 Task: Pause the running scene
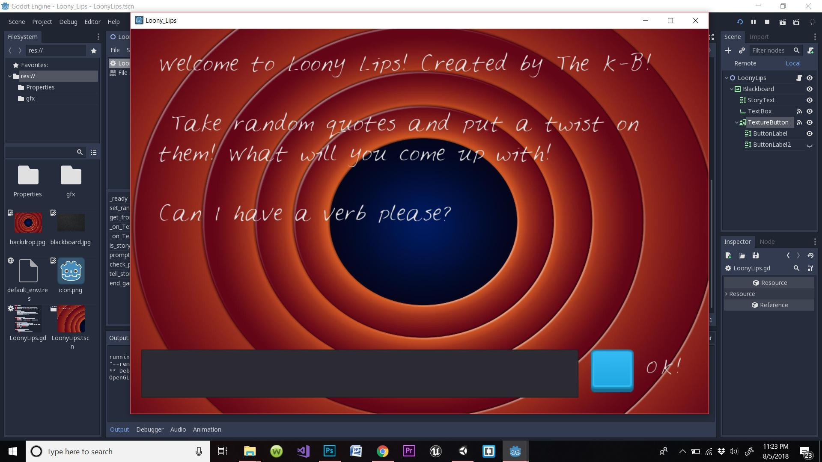point(753,22)
